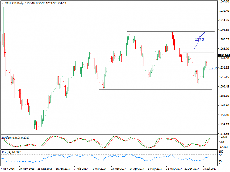
Task: Select the XAUUSD,Daily chart title
Action: tap(14, 3)
